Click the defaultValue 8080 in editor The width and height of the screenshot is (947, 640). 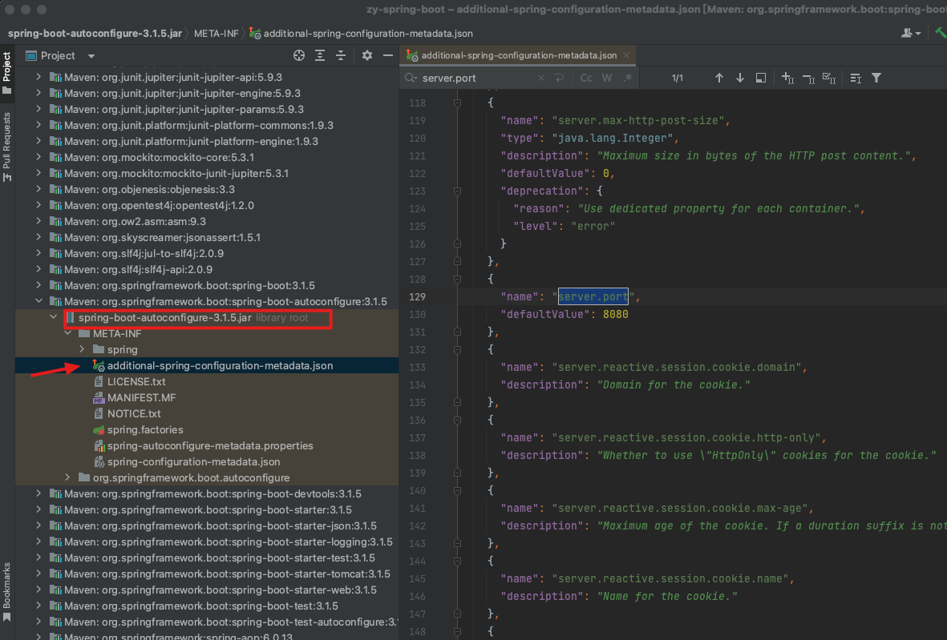click(x=615, y=314)
